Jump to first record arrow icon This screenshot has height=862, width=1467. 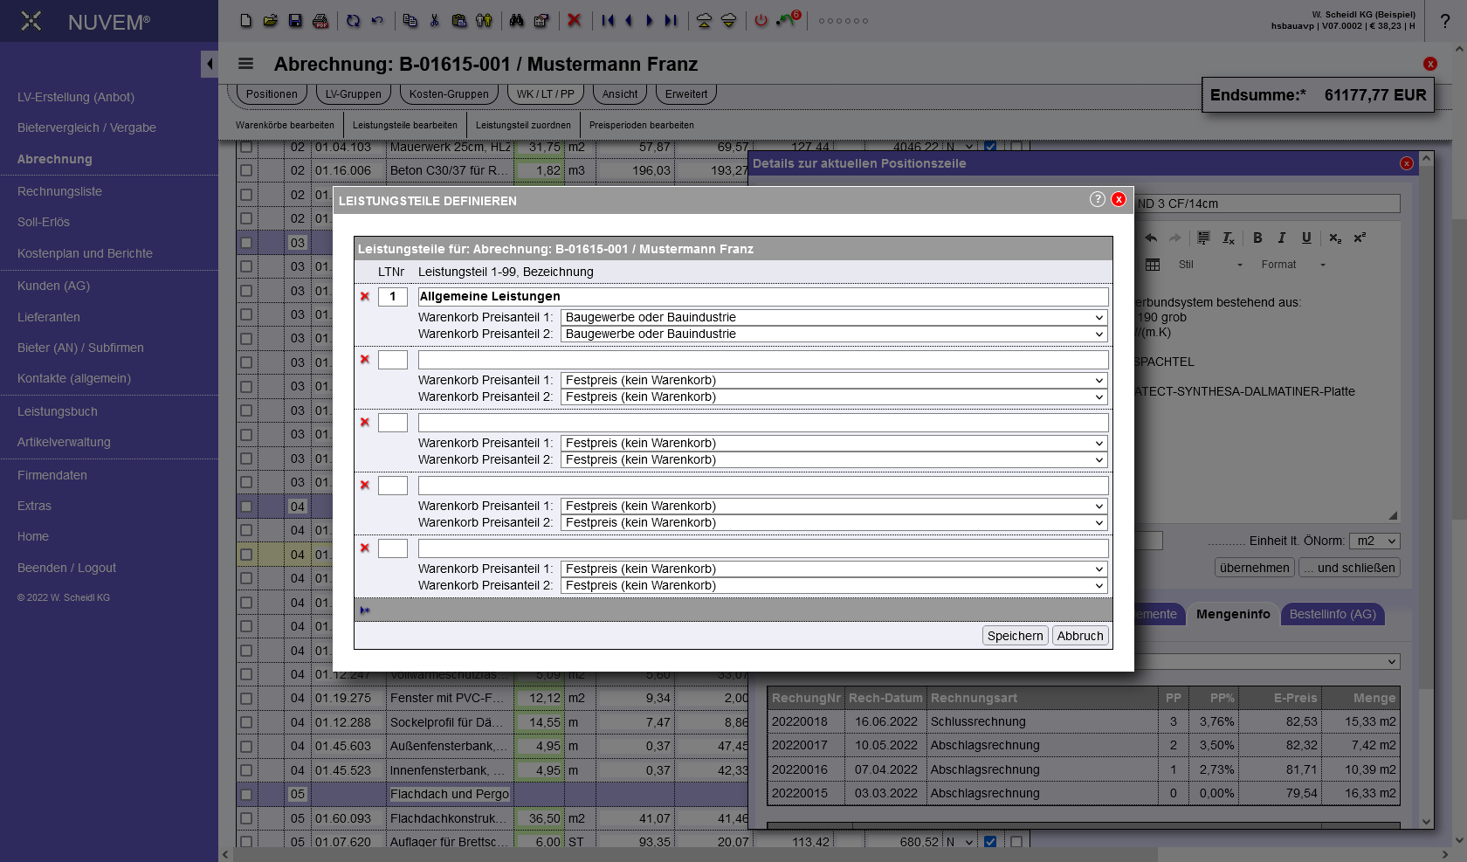click(x=609, y=20)
